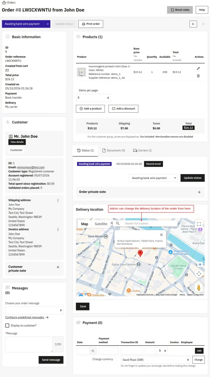210x377 pixels.
Task: Open map camera pan controls
Action: pyautogui.click(x=199, y=274)
